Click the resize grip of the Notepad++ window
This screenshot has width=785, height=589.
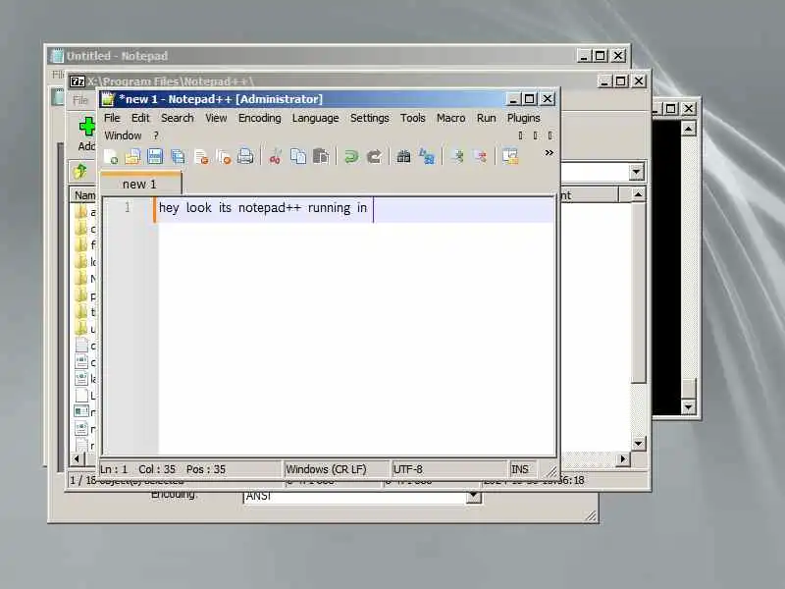tap(551, 471)
